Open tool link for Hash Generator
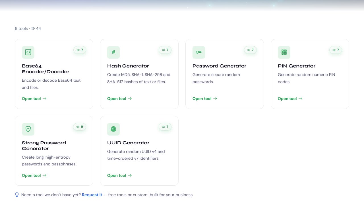 [119, 99]
